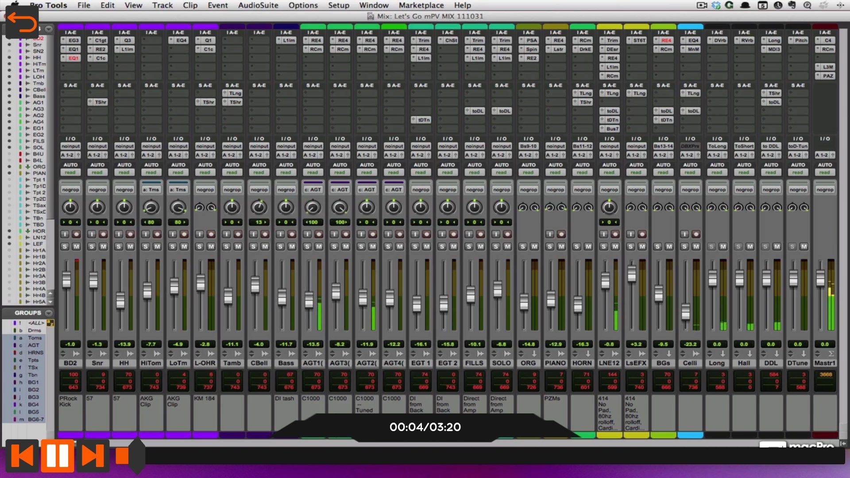This screenshot has height=478, width=850.
Task: Open Mastr1 group selector nogroup
Action: coord(824,189)
